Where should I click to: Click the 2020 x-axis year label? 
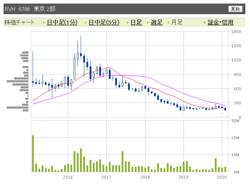point(222,177)
